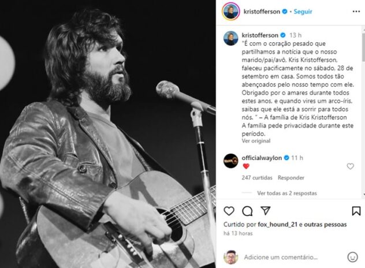Expand Ver todas as 2 respostas

(287, 193)
